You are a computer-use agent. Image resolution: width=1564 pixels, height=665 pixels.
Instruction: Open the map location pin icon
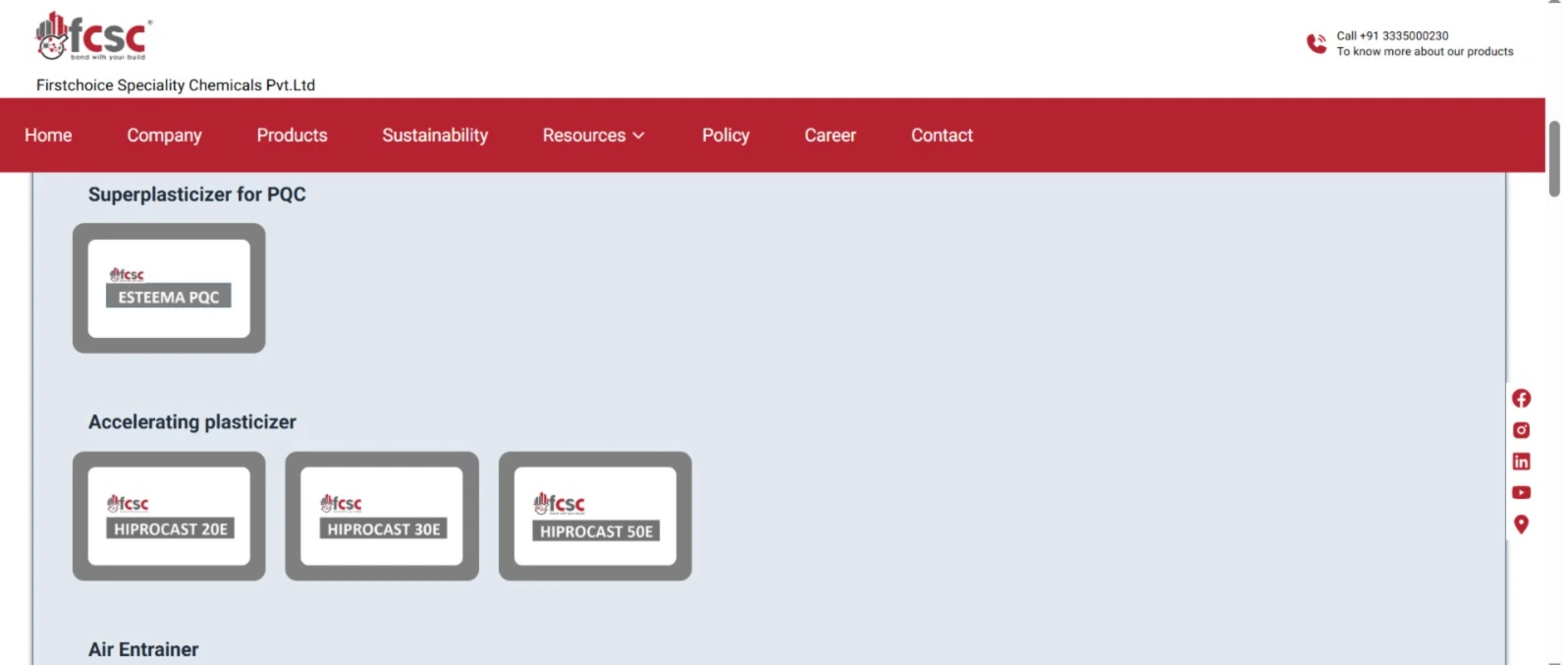1521,525
